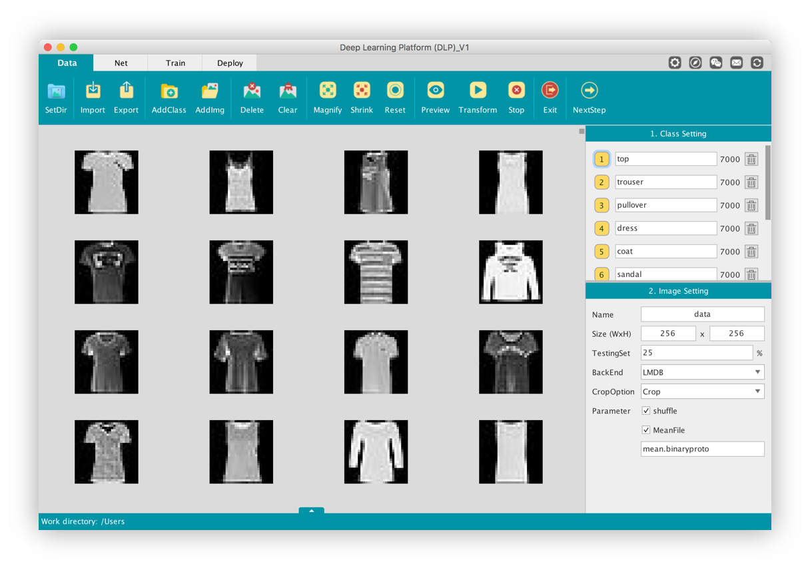This screenshot has height=566, width=806.
Task: Toggle the shuffle checkbox
Action: (645, 411)
